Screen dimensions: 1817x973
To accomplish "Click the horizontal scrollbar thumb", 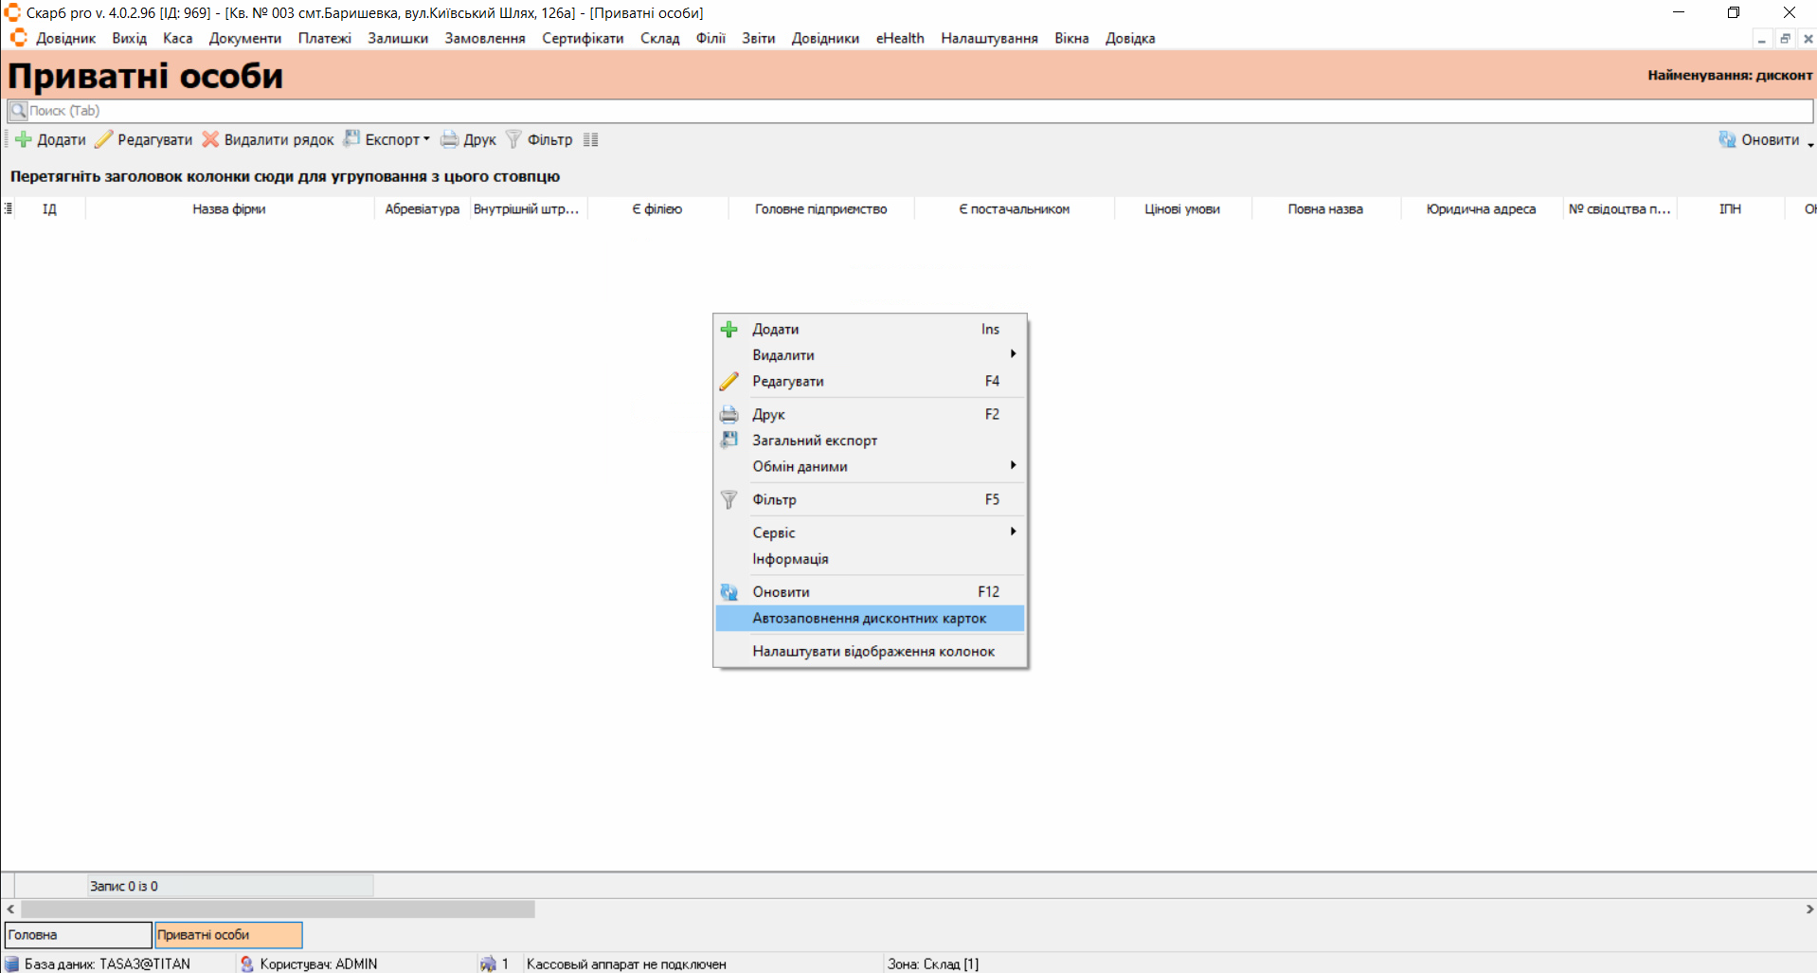I will tap(277, 909).
